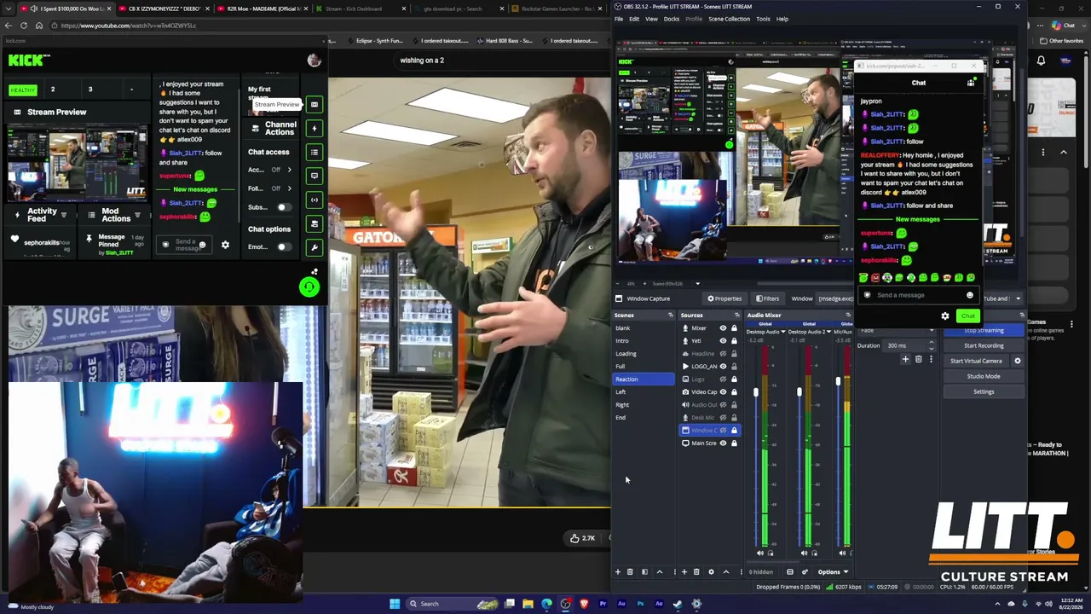Click the list icon in Kick's right sidebar
1091x614 pixels.
(x=315, y=152)
